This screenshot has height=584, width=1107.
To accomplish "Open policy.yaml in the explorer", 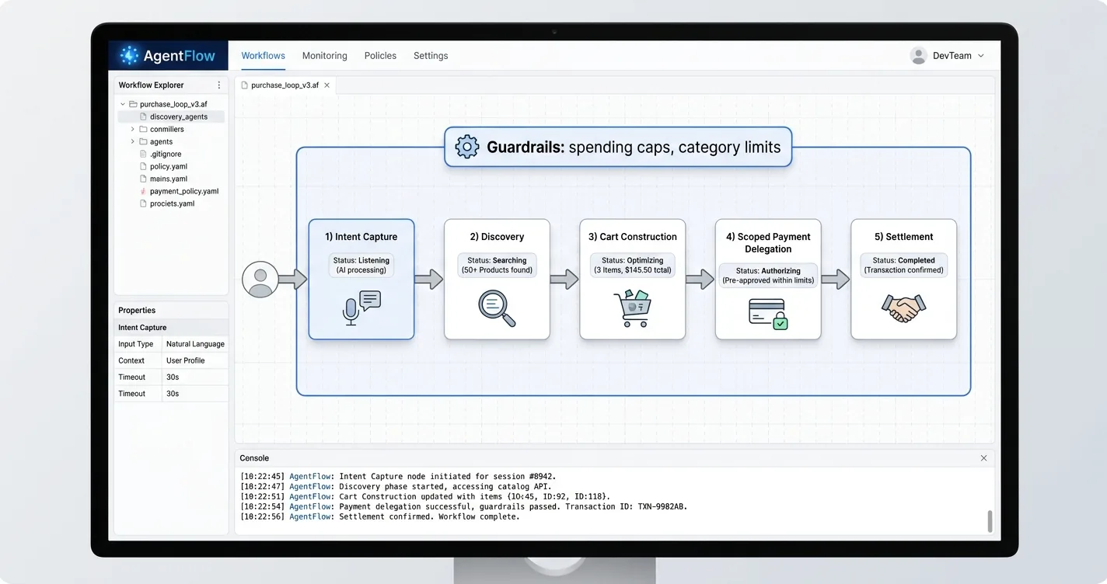I will coord(169,166).
